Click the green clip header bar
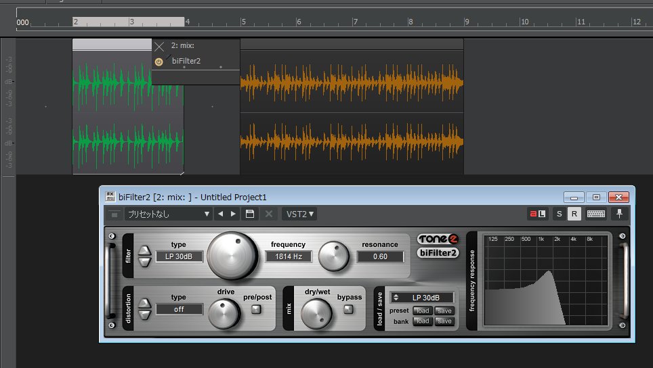The height and width of the screenshot is (368, 653). pos(112,45)
